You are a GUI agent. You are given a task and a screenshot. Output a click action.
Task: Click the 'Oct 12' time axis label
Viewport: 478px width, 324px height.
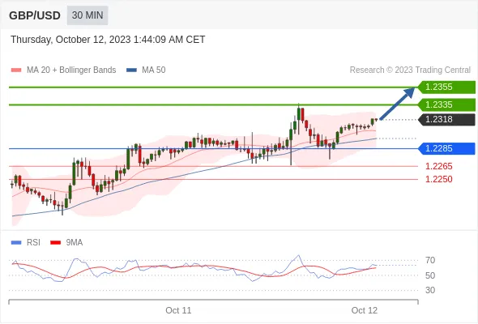(365, 310)
